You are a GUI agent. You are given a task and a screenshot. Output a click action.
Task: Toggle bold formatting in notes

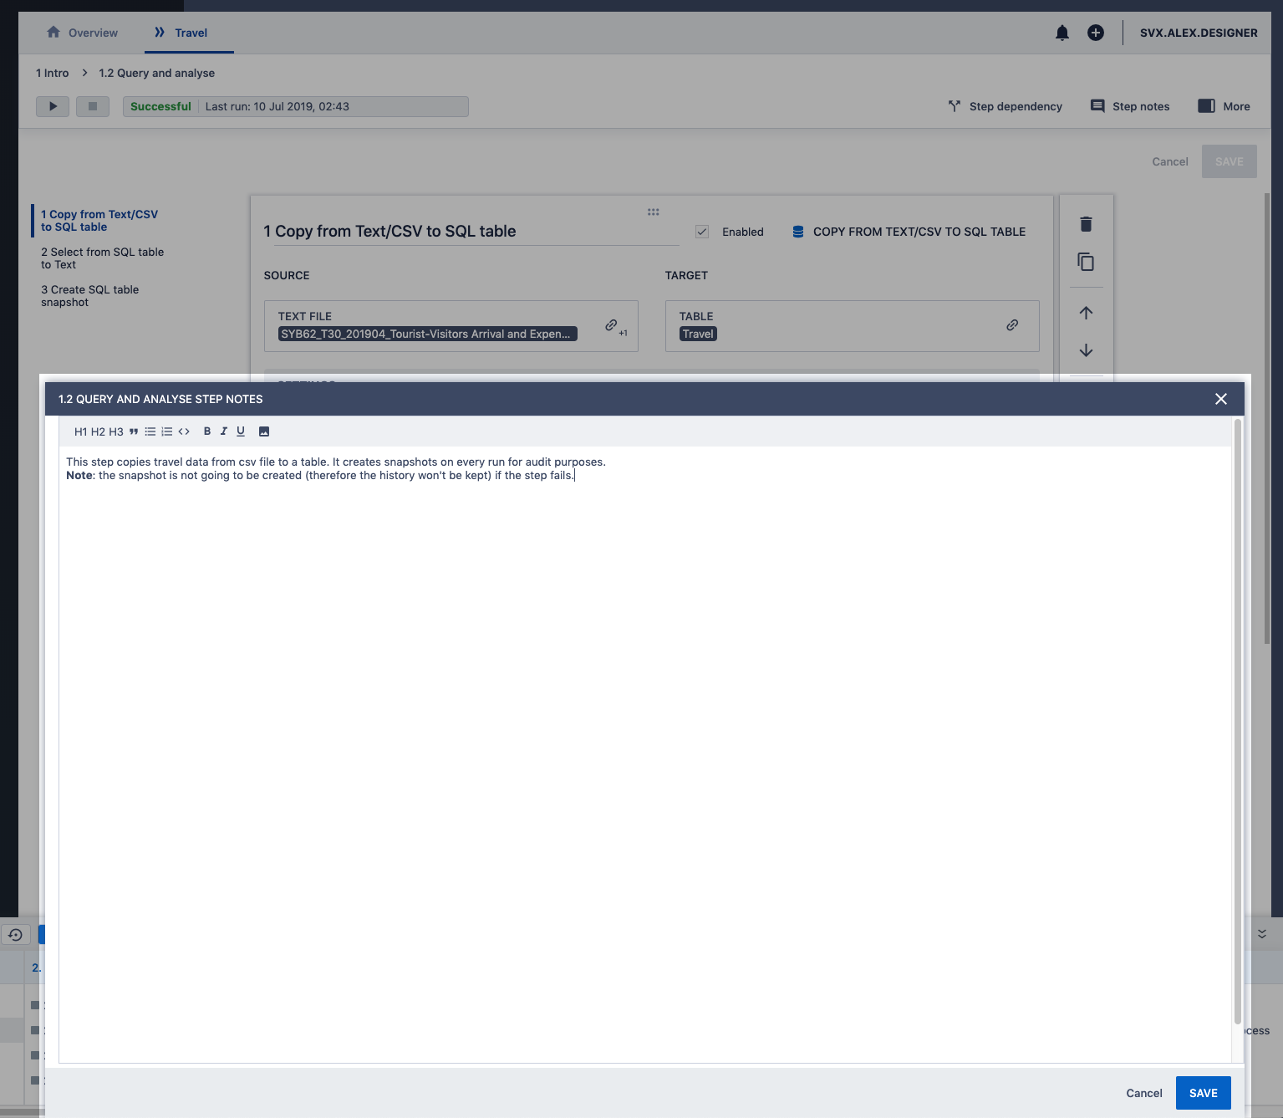pyautogui.click(x=207, y=431)
